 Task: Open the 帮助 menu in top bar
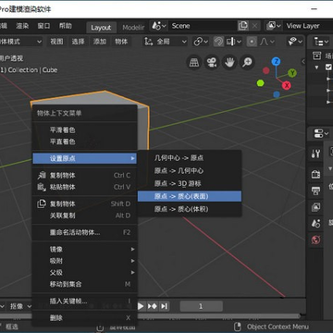click(x=65, y=26)
